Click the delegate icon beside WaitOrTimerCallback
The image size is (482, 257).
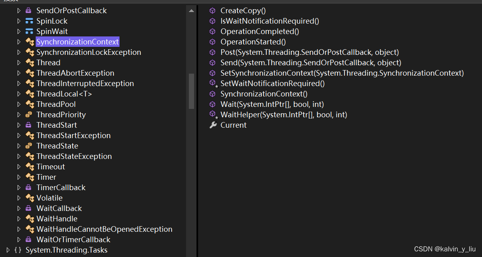[29, 239]
